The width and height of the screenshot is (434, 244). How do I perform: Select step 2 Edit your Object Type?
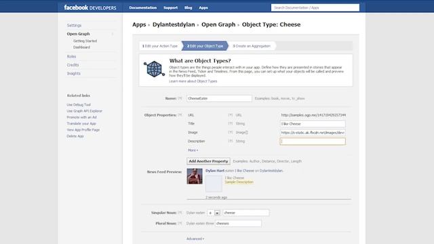[x=205, y=46]
